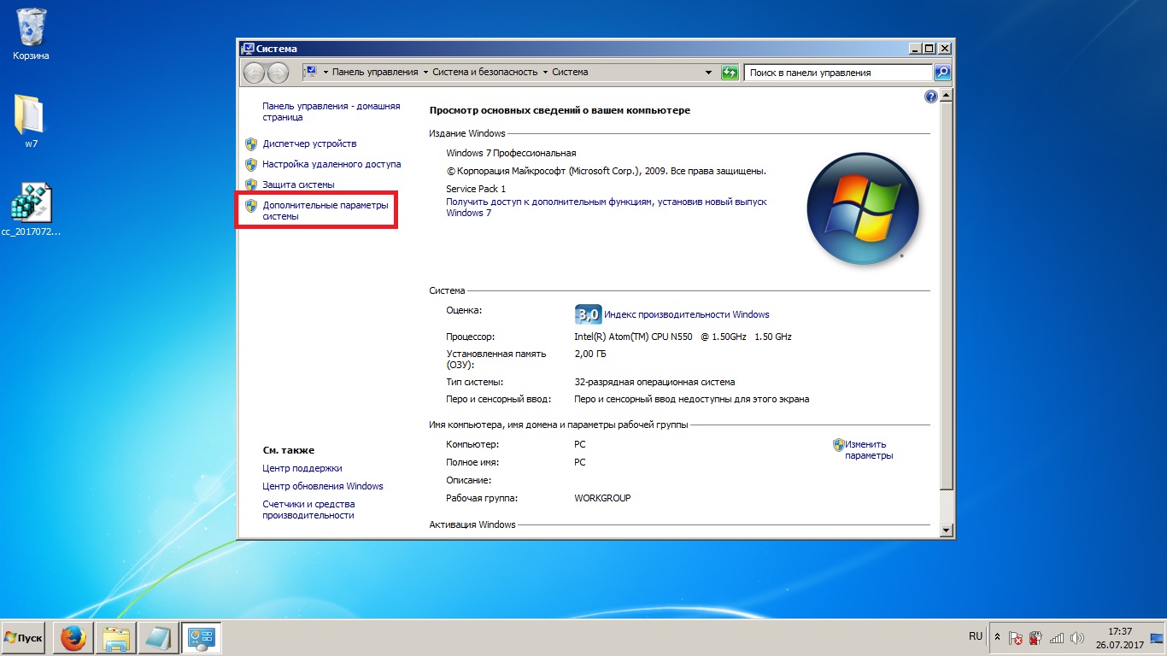Viewport: 1167px width, 656px height.
Task: Open Центр поддержки link
Action: pyautogui.click(x=302, y=468)
